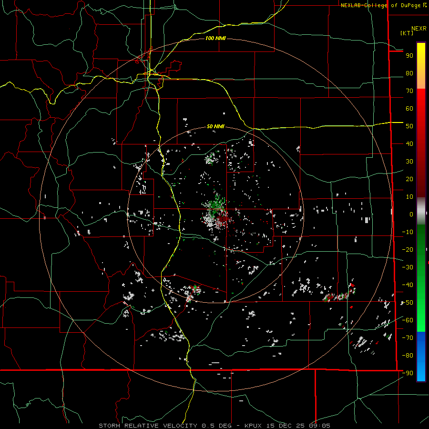Click the -20 value on velocity legend

(408, 249)
